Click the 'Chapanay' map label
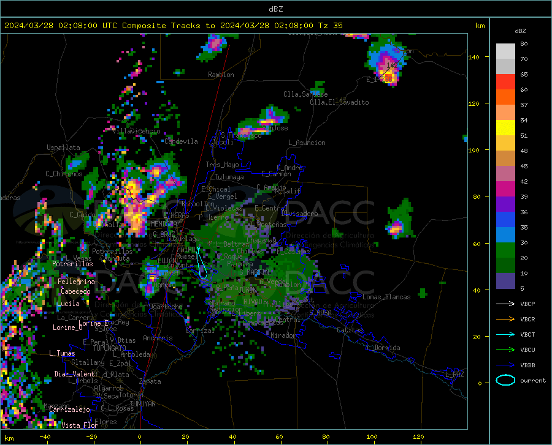The image size is (552, 445). [261, 240]
